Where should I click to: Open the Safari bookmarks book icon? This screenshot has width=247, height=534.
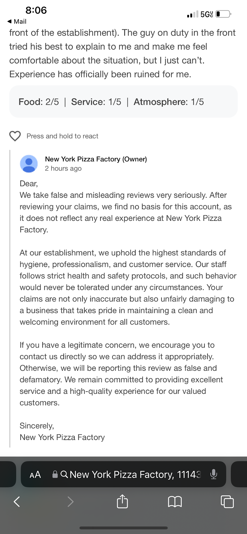pyautogui.click(x=175, y=502)
